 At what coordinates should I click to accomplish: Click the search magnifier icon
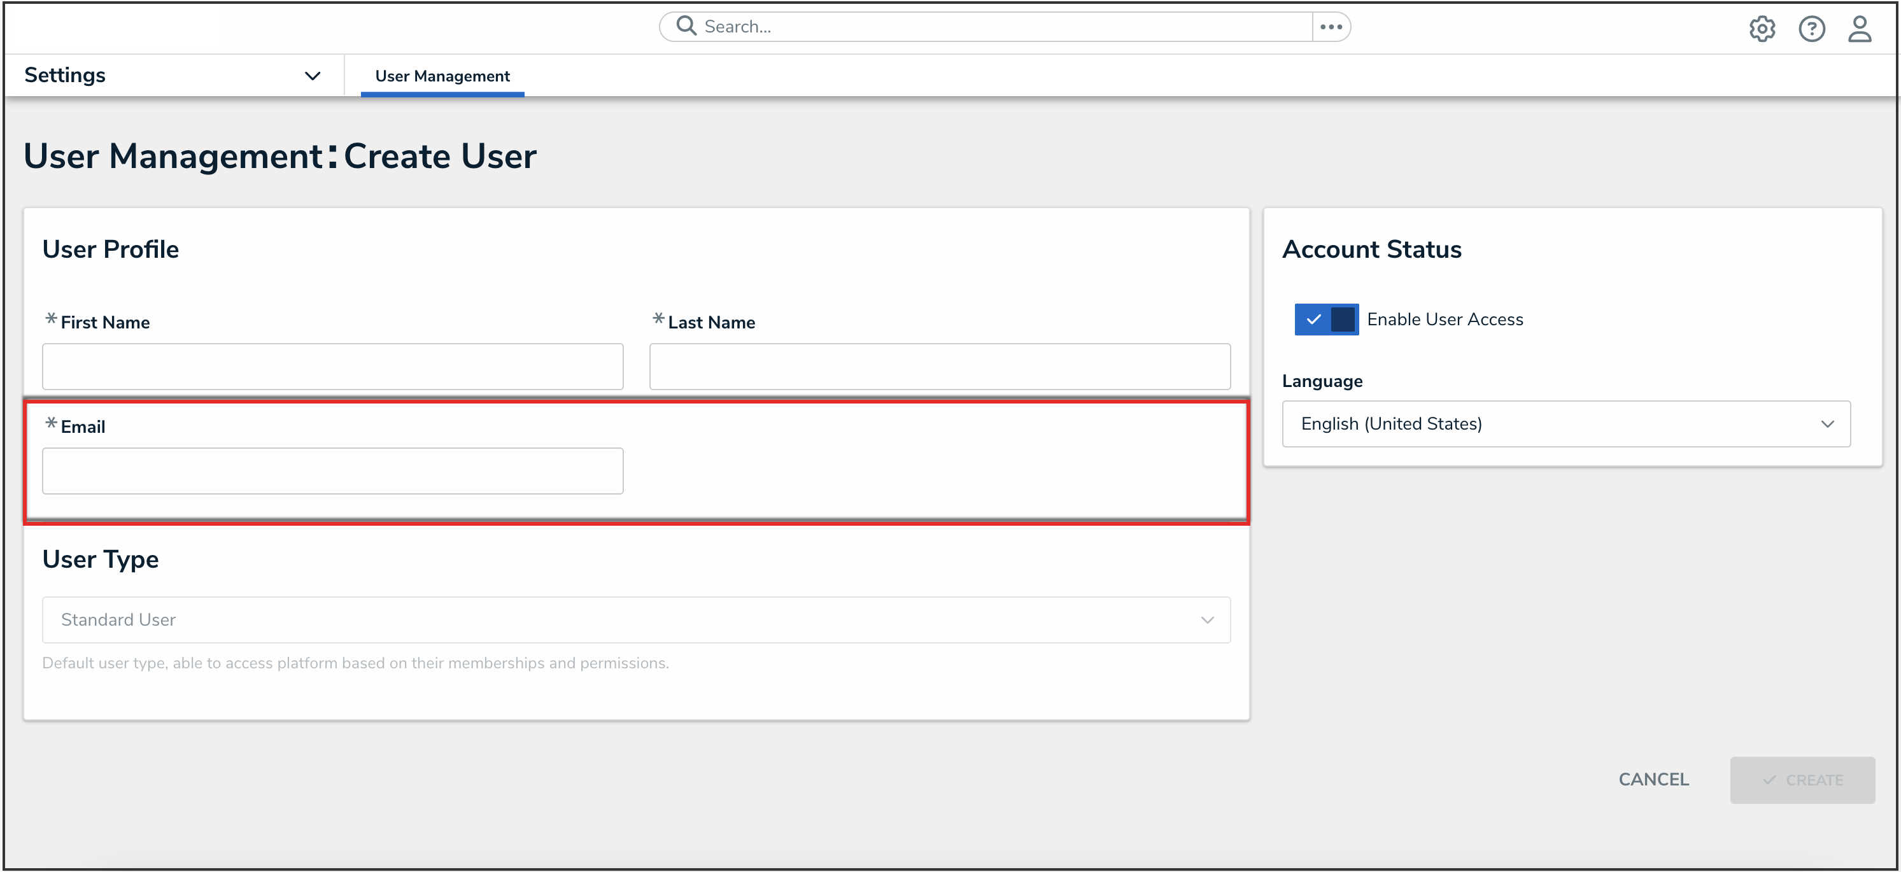(x=686, y=26)
